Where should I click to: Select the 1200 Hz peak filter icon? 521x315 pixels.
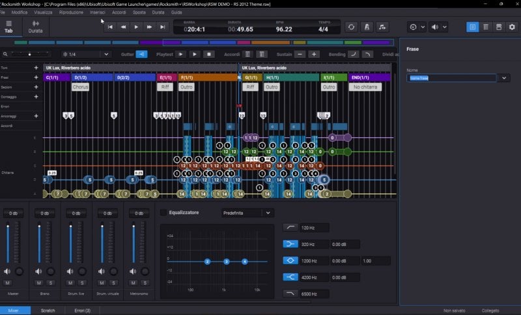[x=290, y=260]
